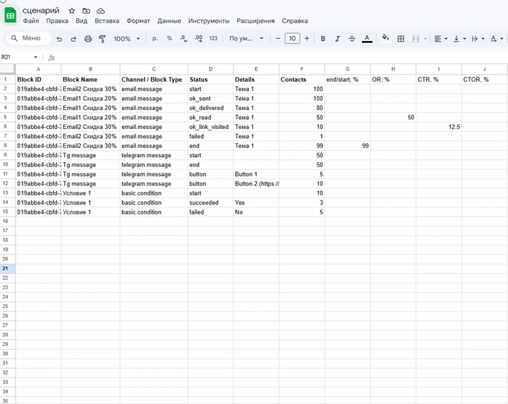Toggle italic text formatting
Image resolution: width=508 pixels, height=404 pixels.
coord(337,39)
